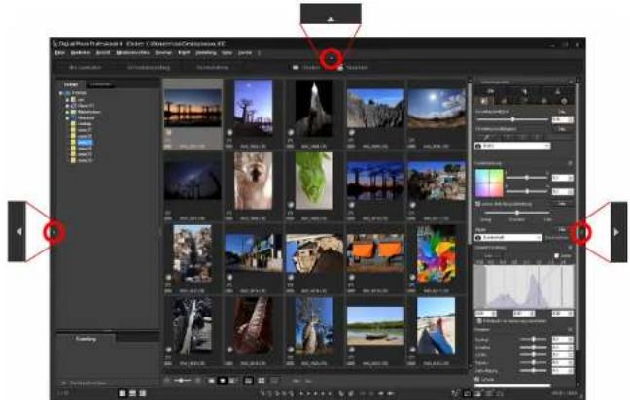Click the reset button right of brightness label
The image size is (630, 400).
pos(561,112)
